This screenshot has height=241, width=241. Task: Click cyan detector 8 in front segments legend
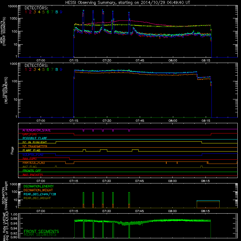tap(57, 12)
